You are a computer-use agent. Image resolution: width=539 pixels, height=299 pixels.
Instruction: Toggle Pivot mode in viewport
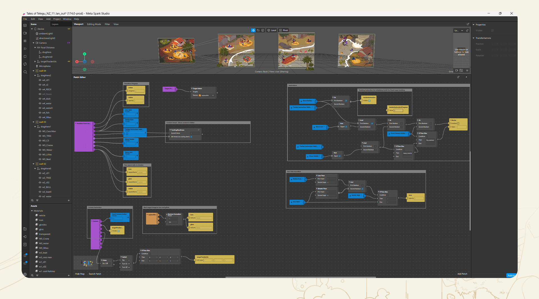pos(284,30)
